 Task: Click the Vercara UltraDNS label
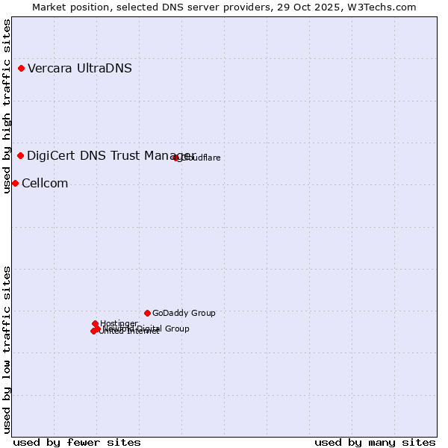click(x=80, y=69)
